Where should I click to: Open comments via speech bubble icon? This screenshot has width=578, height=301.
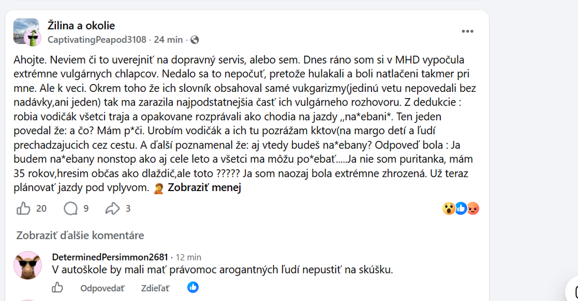coord(71,209)
